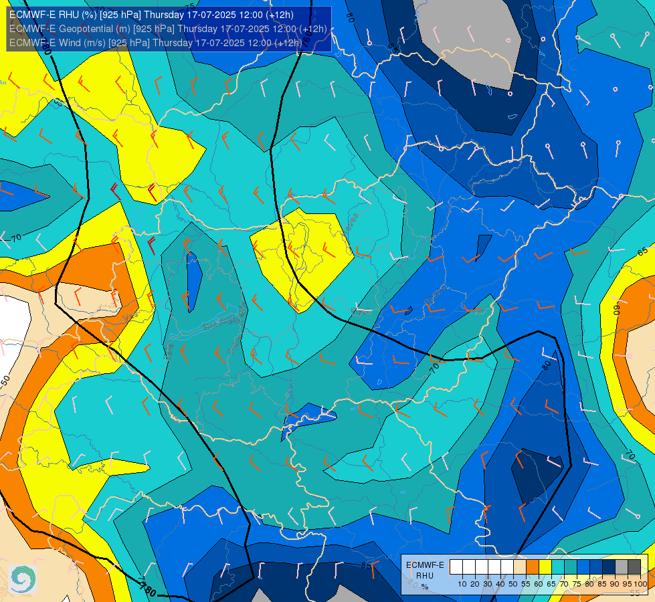Screen dimensions: 655x602
Task: Click the first white legend swatch before 10
Action: pyautogui.click(x=456, y=567)
